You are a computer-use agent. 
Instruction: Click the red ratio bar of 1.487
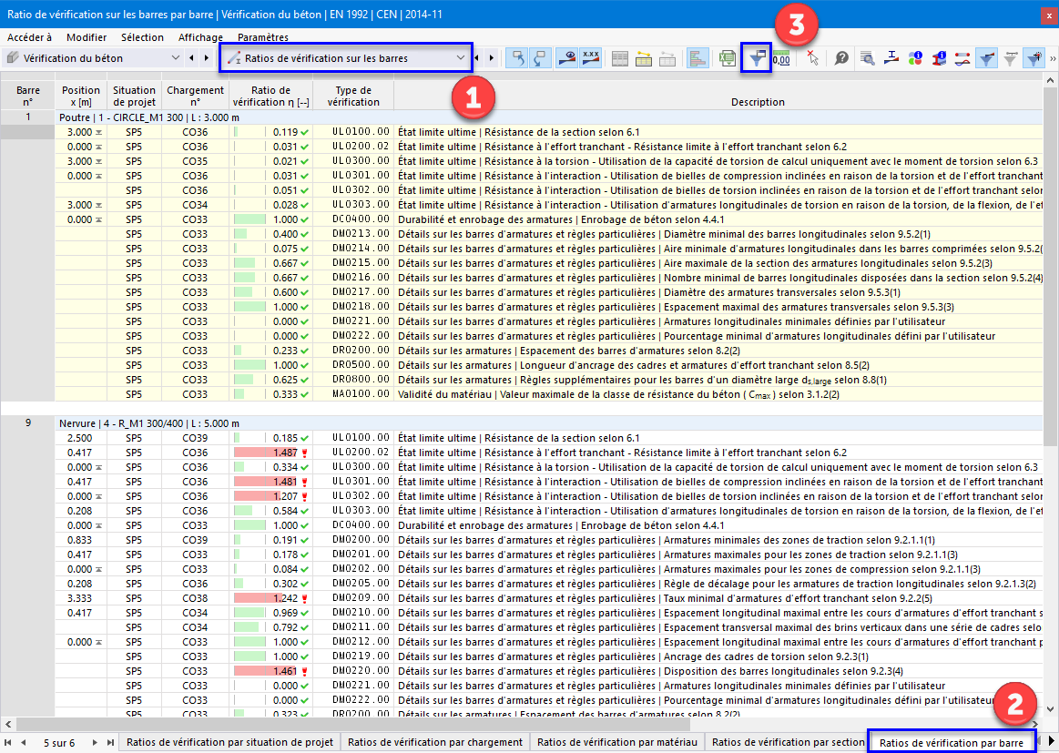[265, 453]
